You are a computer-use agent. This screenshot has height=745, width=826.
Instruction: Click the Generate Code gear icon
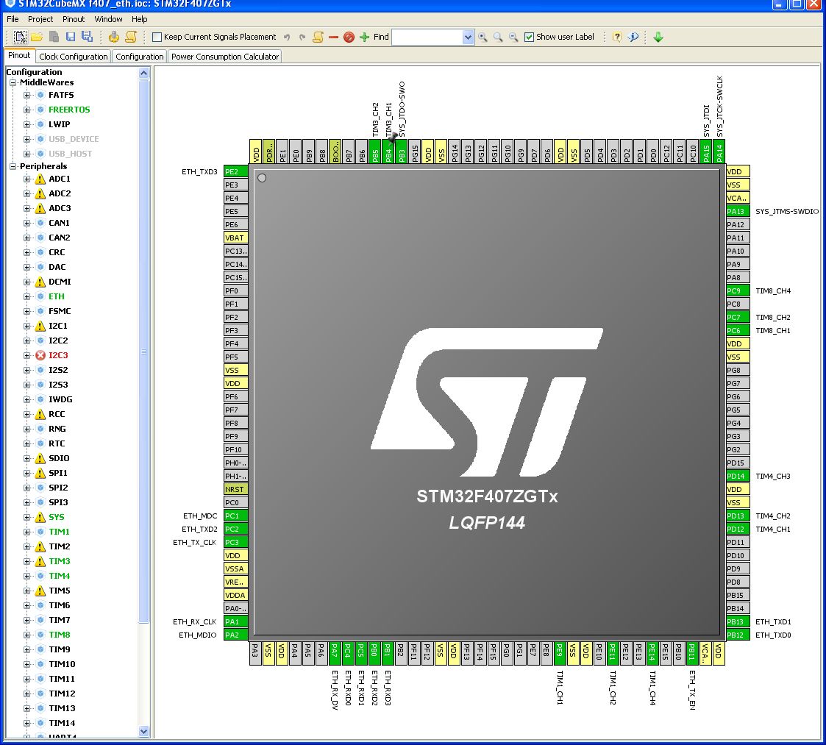pyautogui.click(x=113, y=37)
